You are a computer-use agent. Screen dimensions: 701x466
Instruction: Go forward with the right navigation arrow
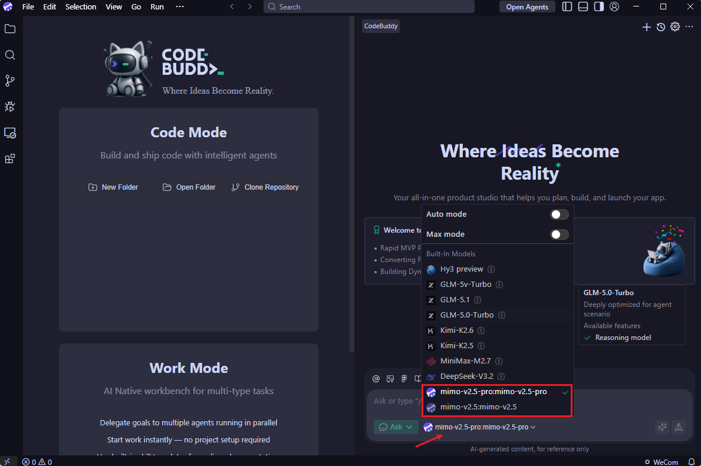(249, 6)
